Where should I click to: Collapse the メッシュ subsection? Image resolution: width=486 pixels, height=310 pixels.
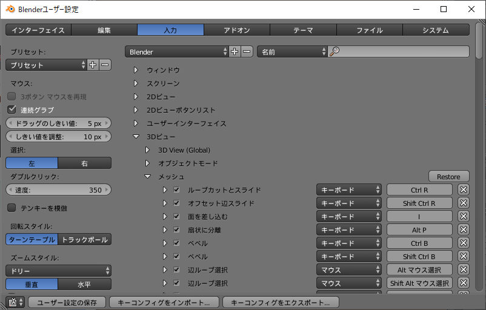[147, 177]
